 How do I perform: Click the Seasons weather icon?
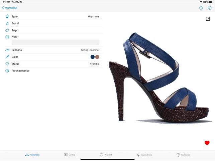[7, 50]
